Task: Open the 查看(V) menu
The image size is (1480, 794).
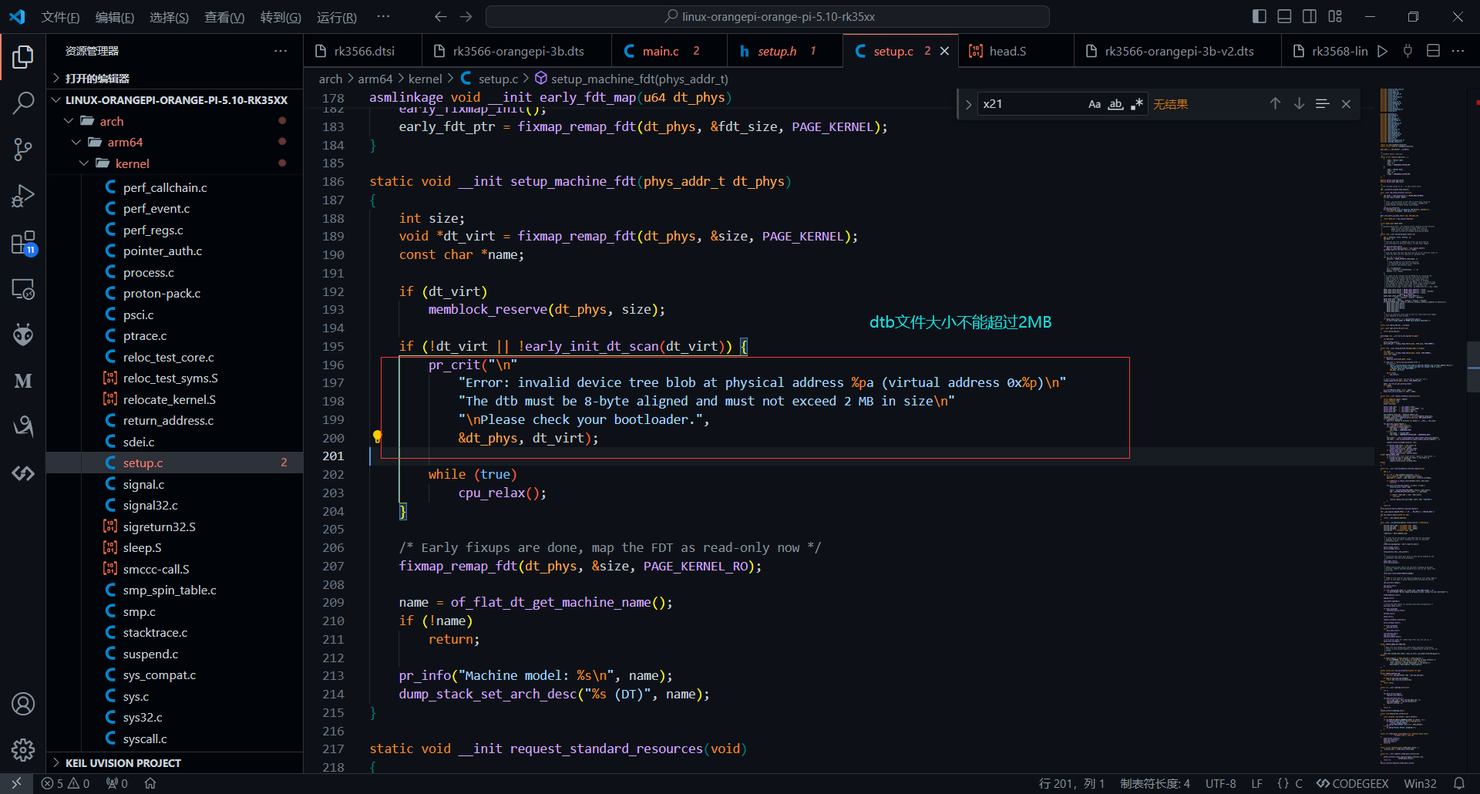Action: tap(224, 17)
